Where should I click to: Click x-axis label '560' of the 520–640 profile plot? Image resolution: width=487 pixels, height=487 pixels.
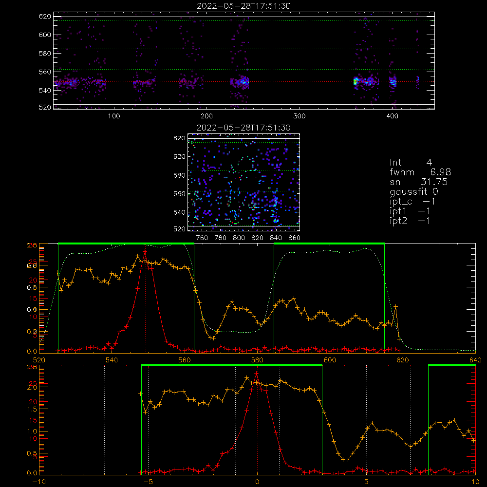[x=185, y=360]
